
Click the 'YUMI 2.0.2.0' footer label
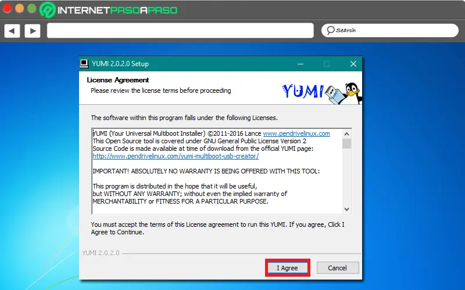tap(101, 253)
